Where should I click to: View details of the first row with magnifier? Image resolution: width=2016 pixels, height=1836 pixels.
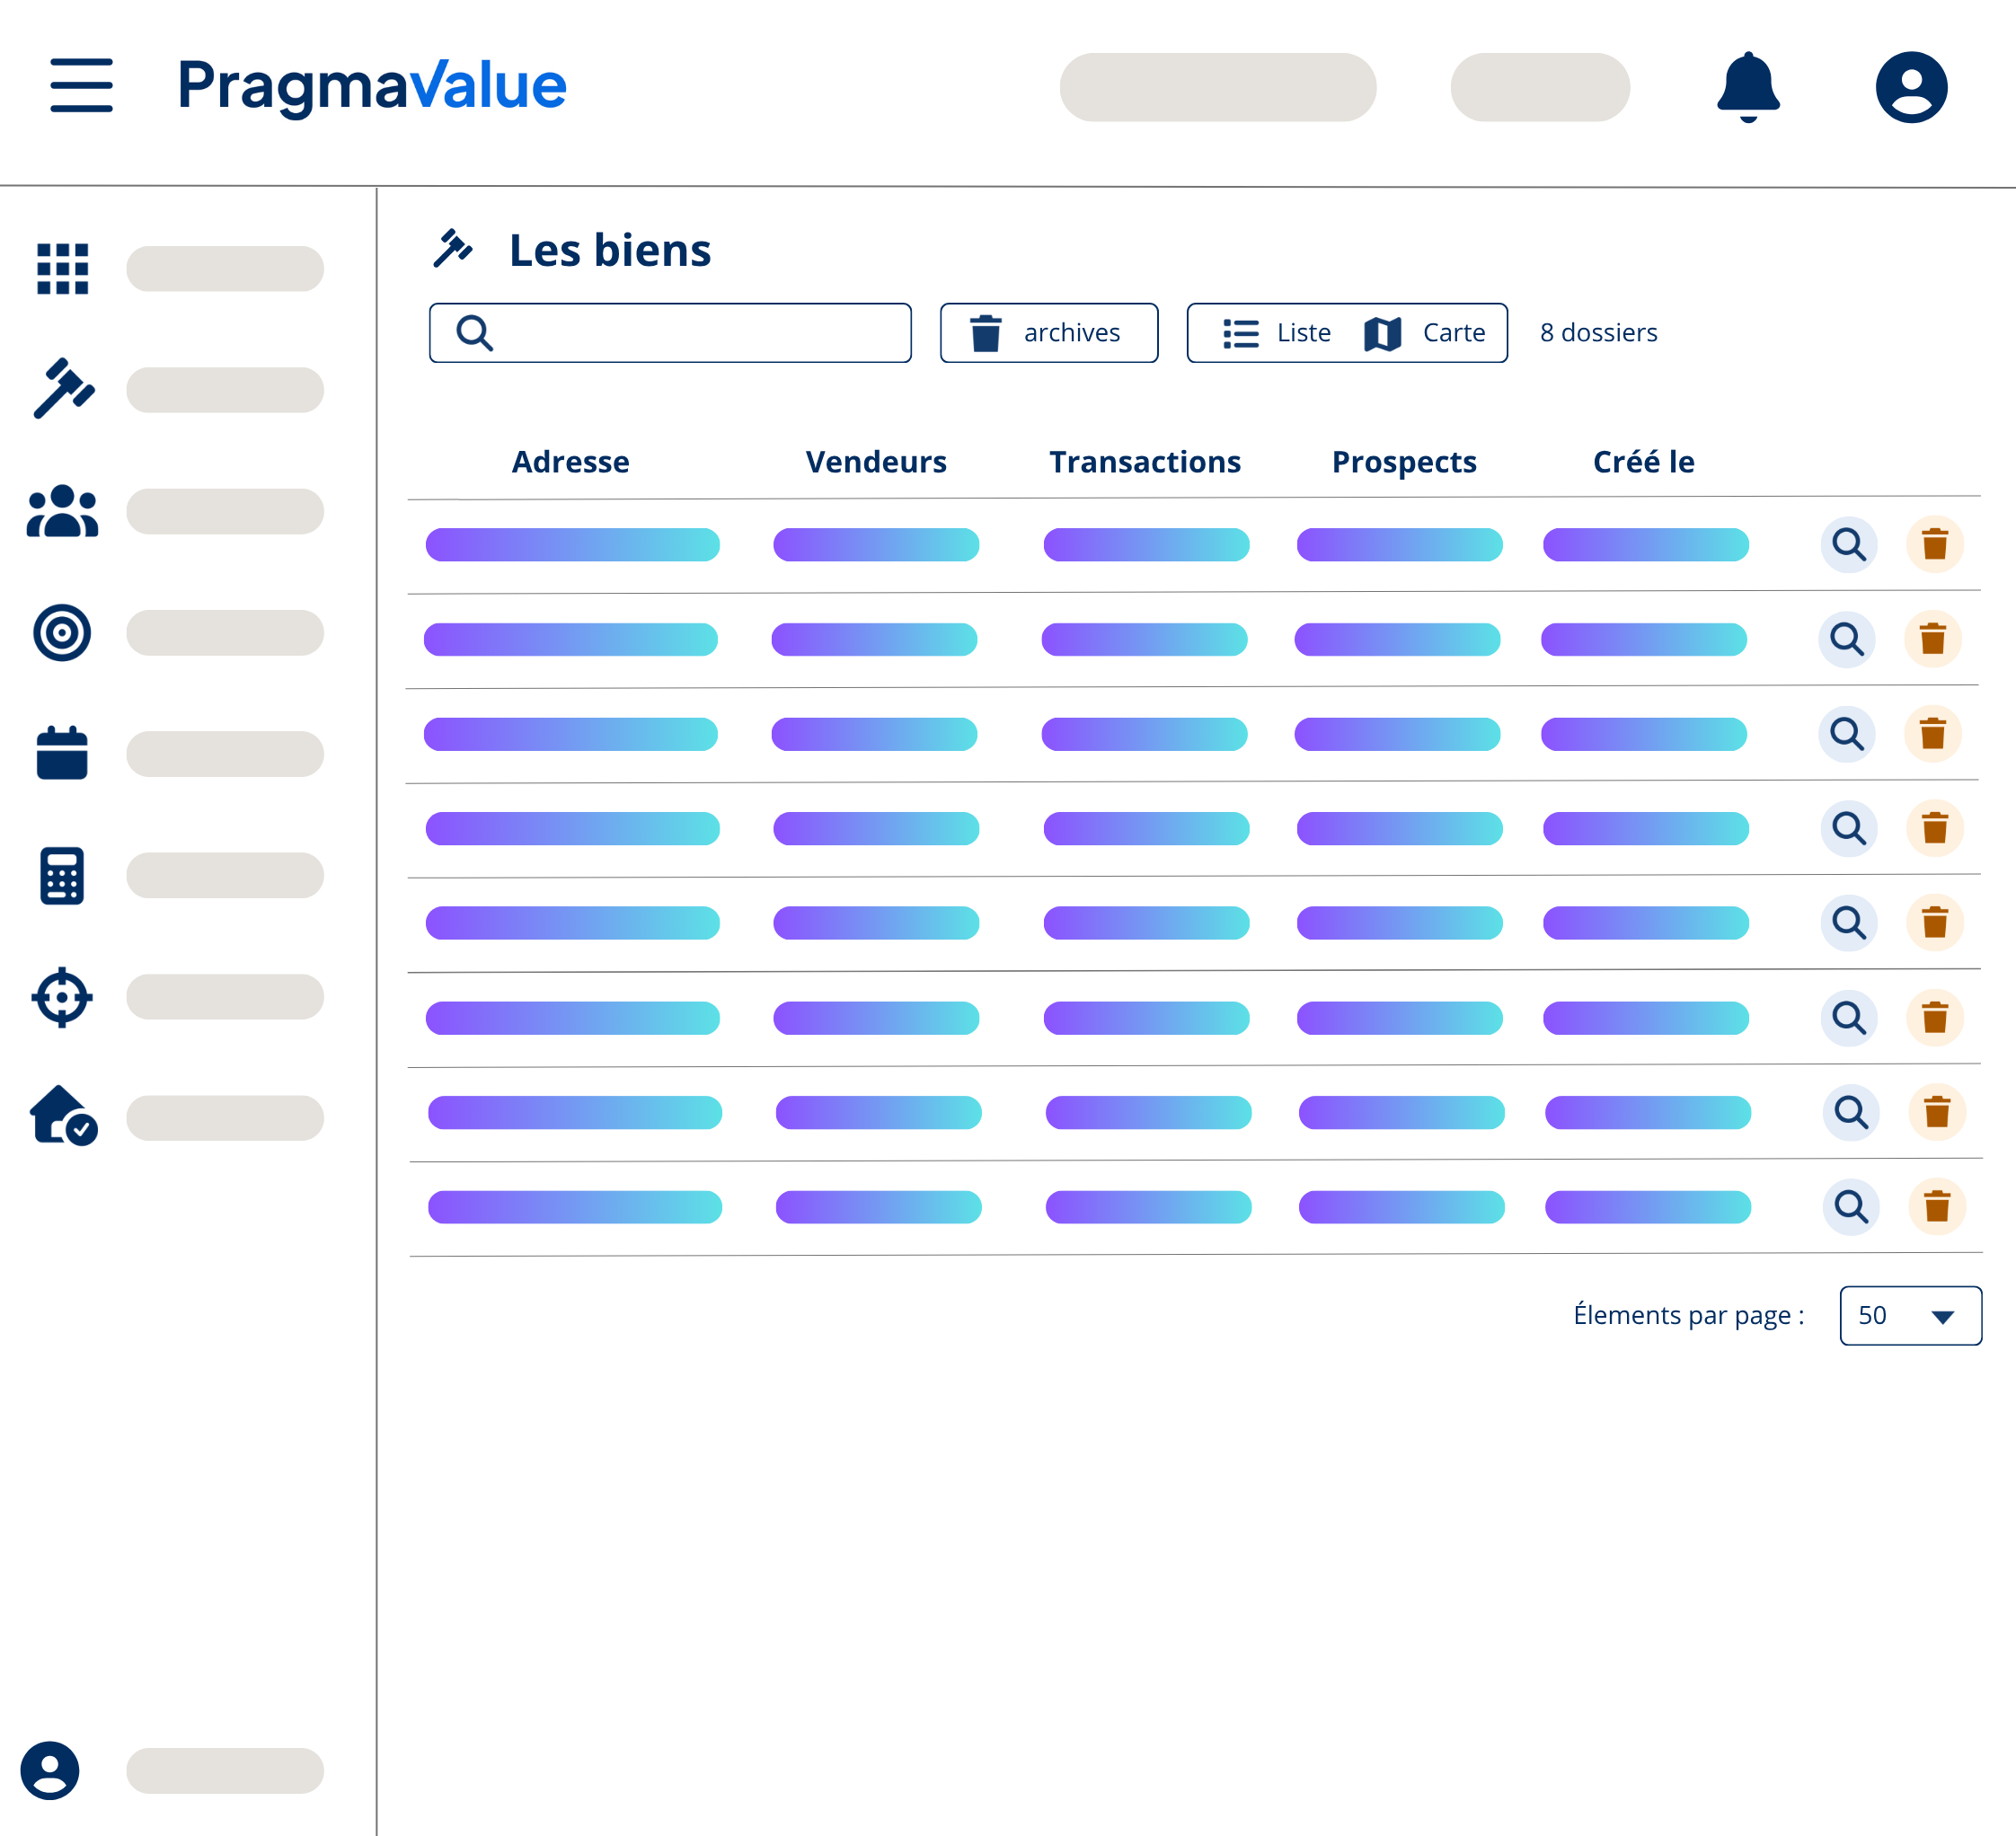(1848, 545)
